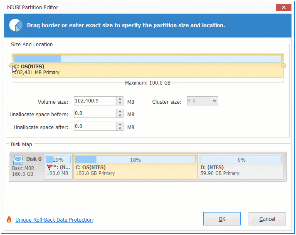Click the Disk 0 drive icon
The image size is (296, 235).
18,160
